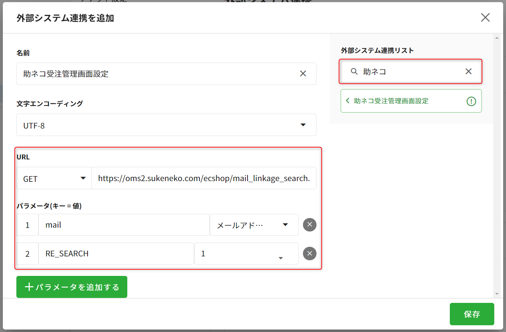Clear the name field text
506x332 pixels.
tap(303, 74)
